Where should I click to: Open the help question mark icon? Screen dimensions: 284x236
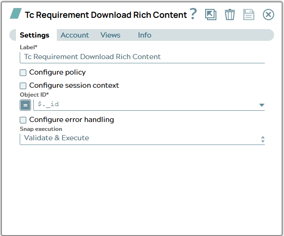[x=193, y=14]
